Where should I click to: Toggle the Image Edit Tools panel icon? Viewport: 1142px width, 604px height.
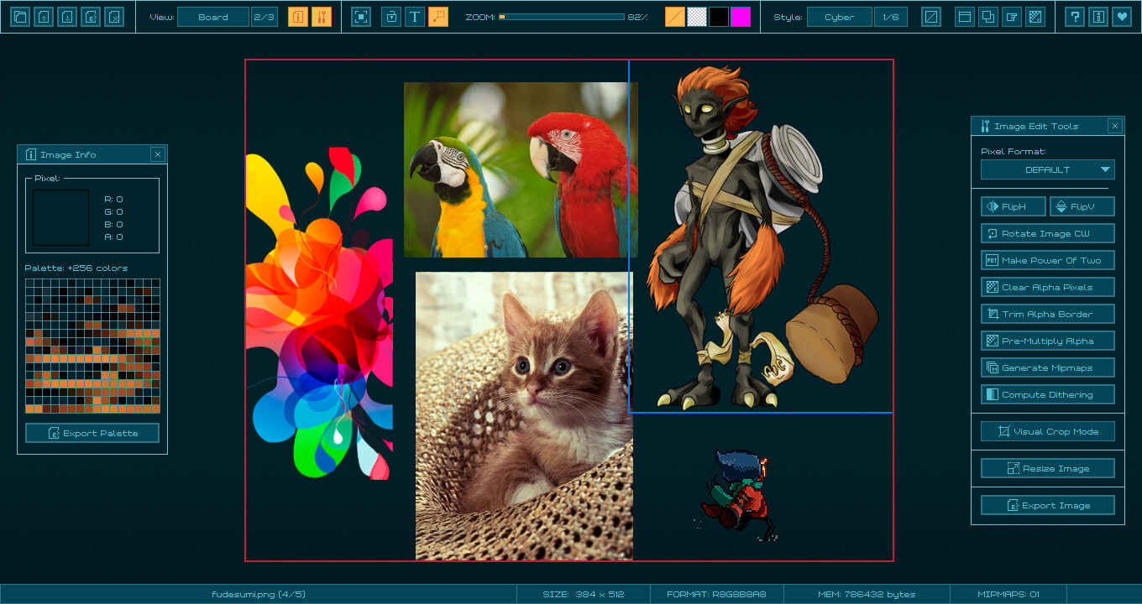[321, 16]
